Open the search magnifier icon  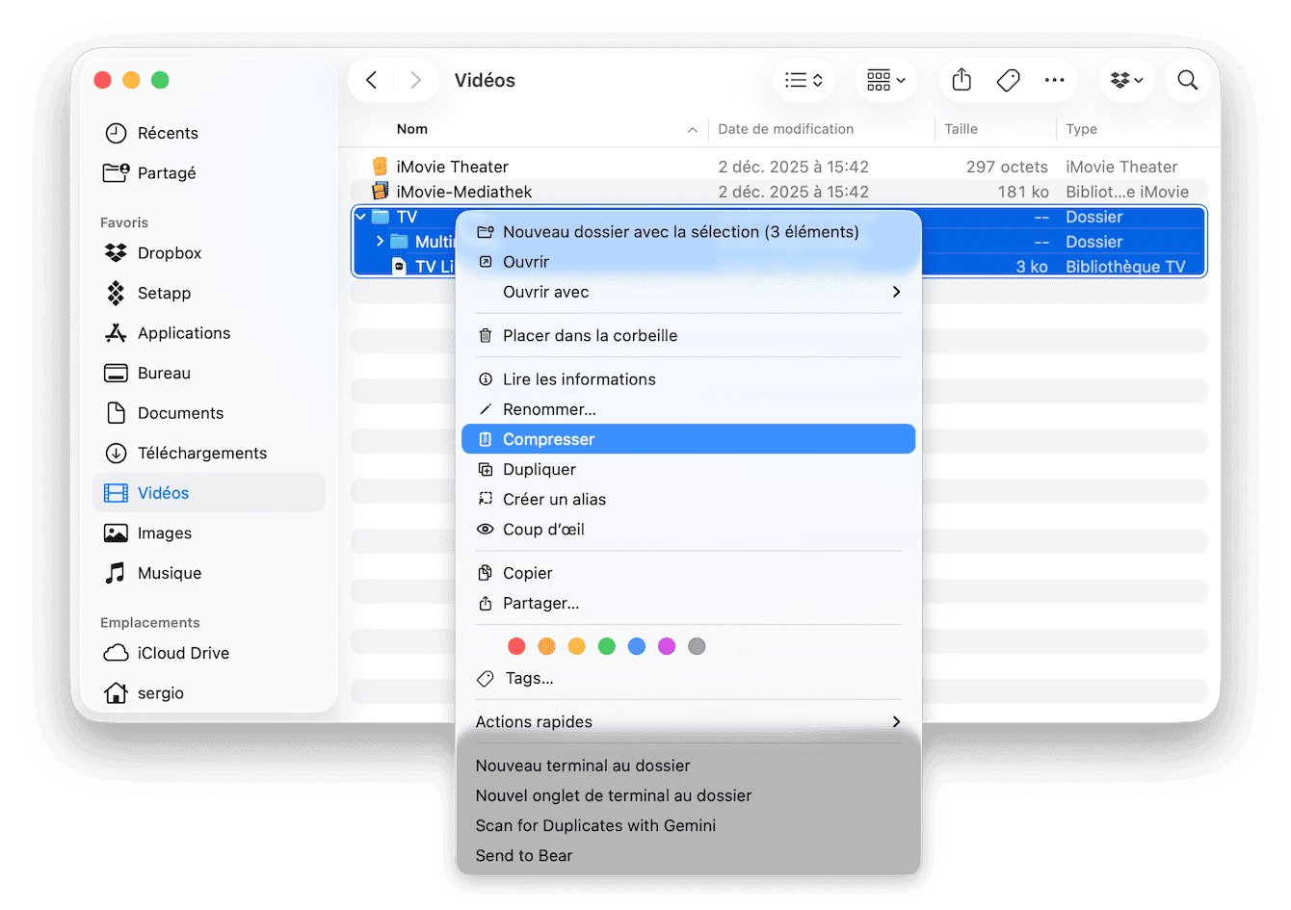coord(1187,80)
